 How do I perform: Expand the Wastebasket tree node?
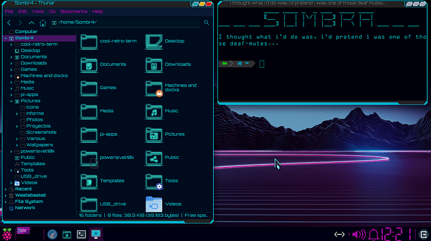[6, 196]
